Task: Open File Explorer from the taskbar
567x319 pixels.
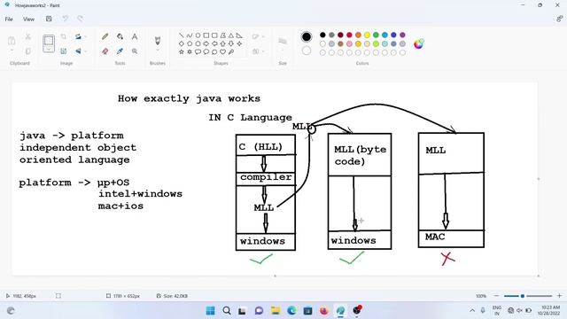Action: click(276, 310)
